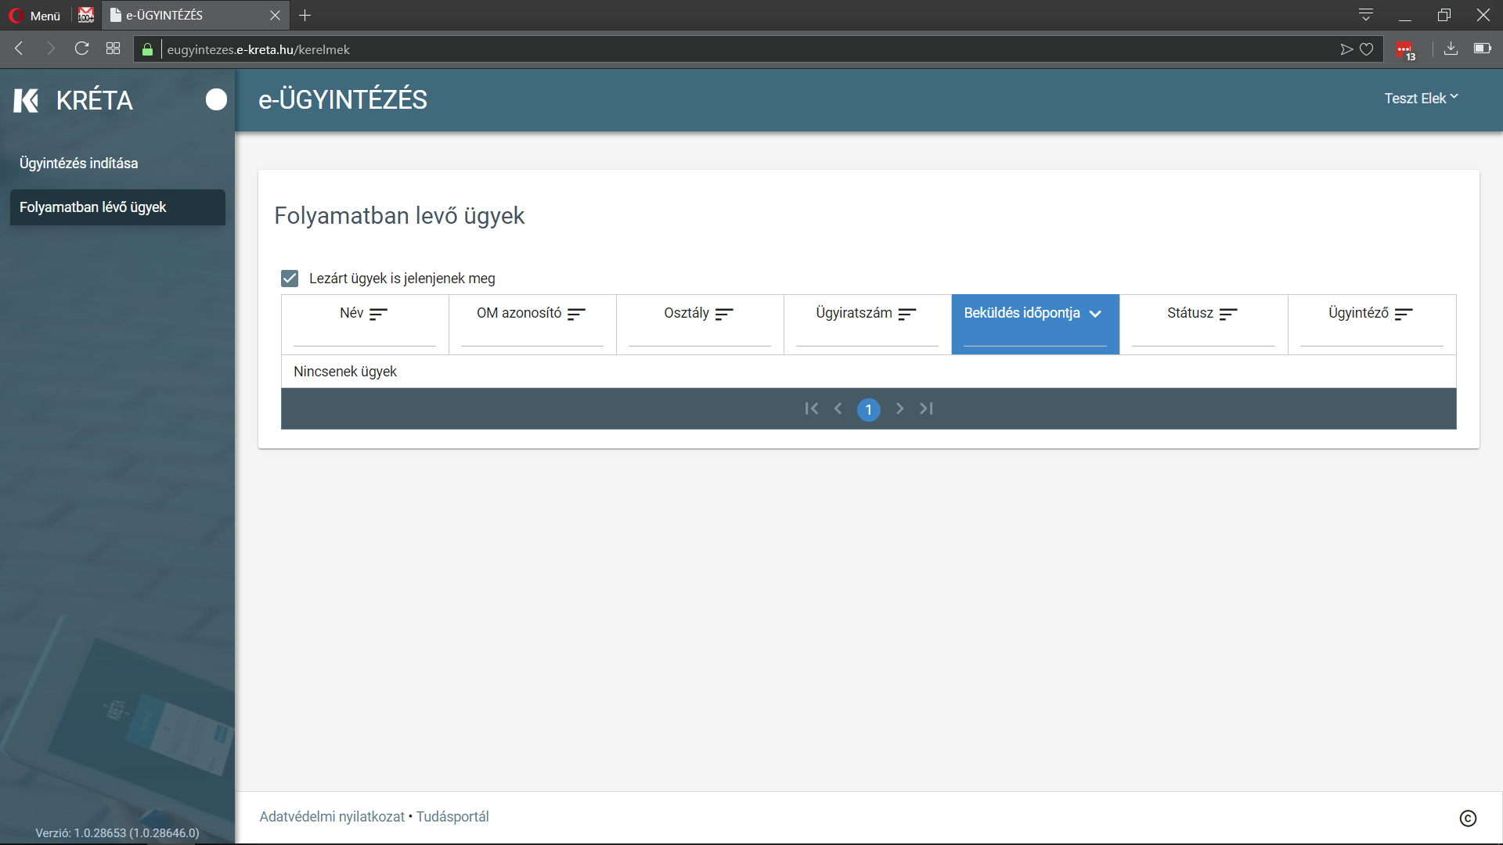This screenshot has height=845, width=1503.
Task: Open the tab menu icon in title bar
Action: click(x=1366, y=15)
